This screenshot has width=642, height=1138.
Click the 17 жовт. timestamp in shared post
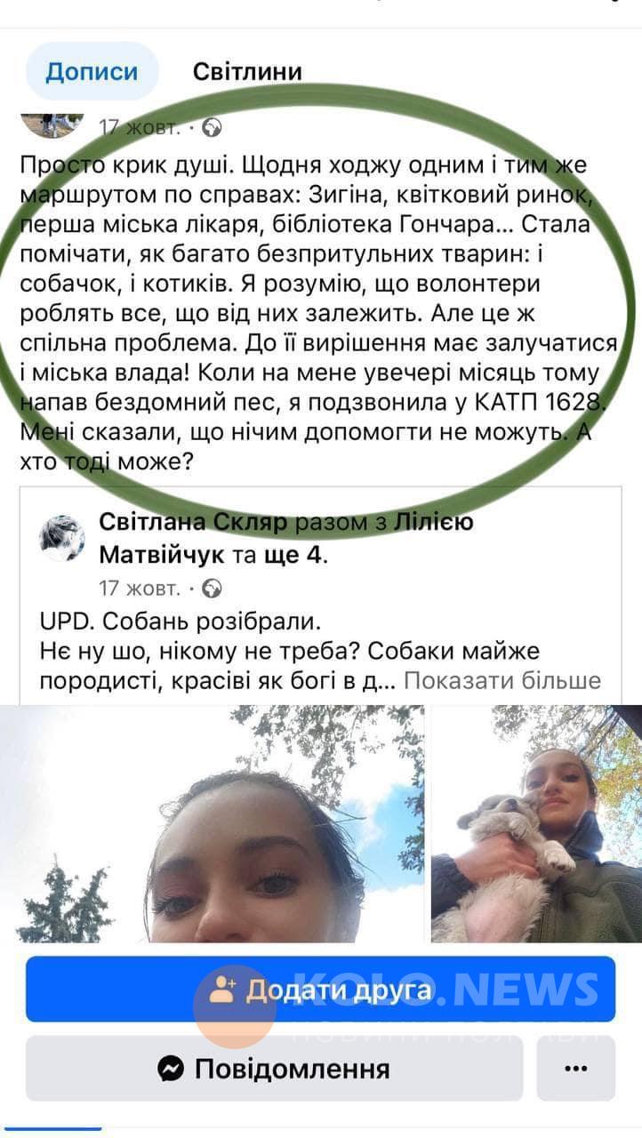tap(140, 588)
